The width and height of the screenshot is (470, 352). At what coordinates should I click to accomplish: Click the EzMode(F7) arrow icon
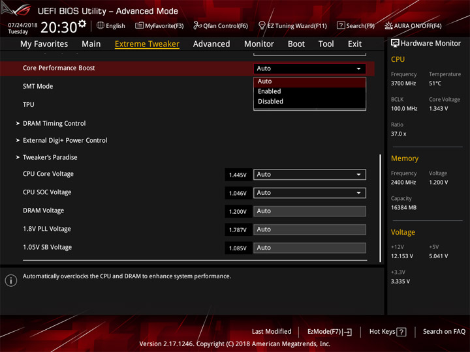347,332
